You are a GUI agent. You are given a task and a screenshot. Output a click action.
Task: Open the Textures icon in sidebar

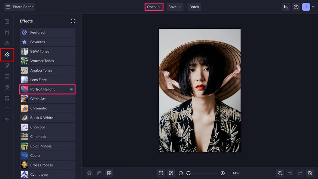7,120
